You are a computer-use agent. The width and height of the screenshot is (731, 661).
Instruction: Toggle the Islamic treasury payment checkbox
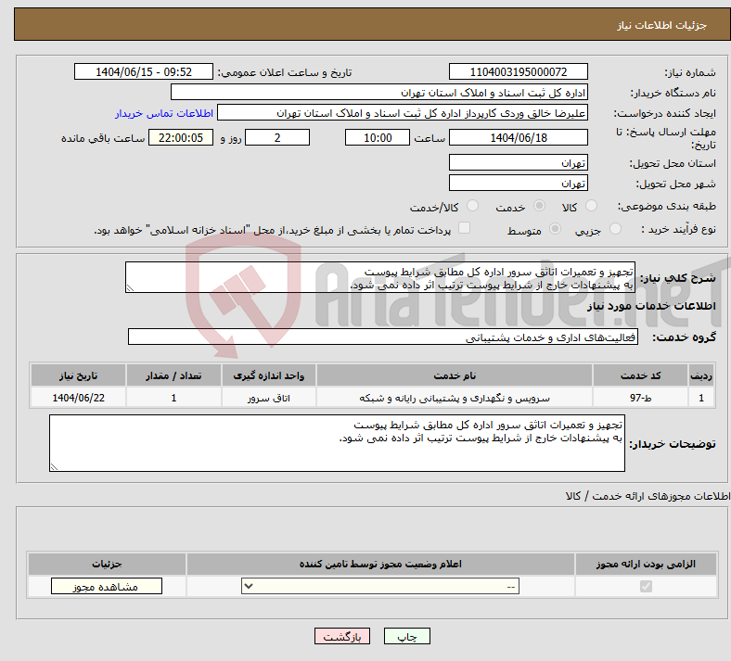pos(465,228)
